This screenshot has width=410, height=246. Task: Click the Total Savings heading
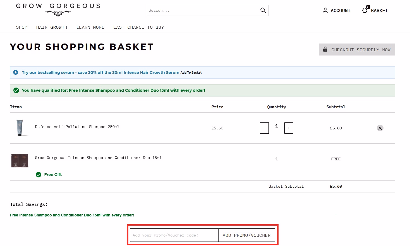click(x=29, y=204)
